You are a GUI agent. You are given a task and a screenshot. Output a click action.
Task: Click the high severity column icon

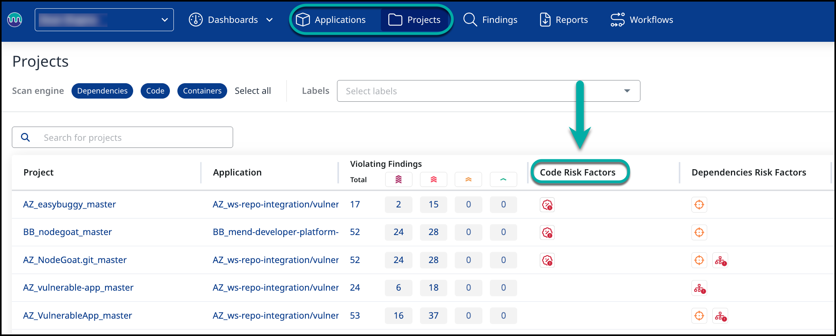(433, 179)
